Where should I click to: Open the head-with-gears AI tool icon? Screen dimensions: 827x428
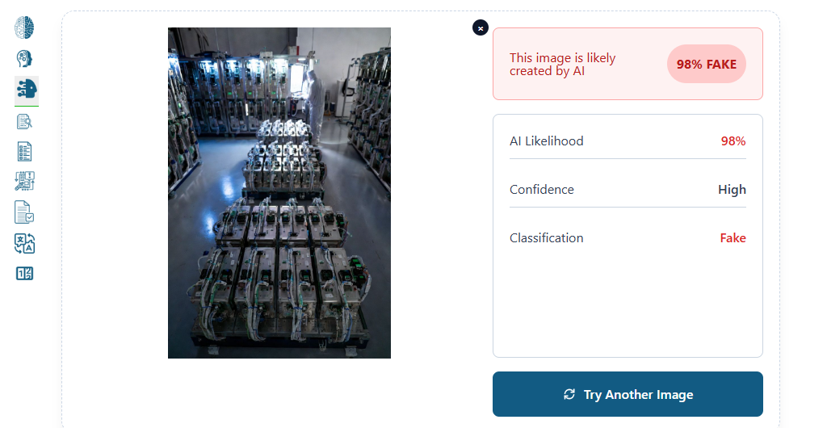point(24,58)
